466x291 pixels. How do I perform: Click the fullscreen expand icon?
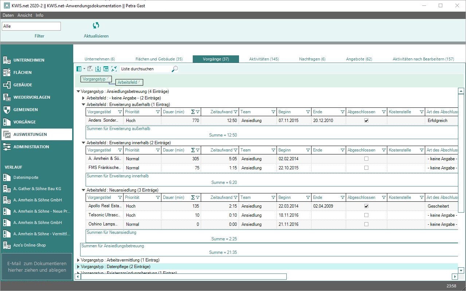pyautogui.click(x=114, y=69)
